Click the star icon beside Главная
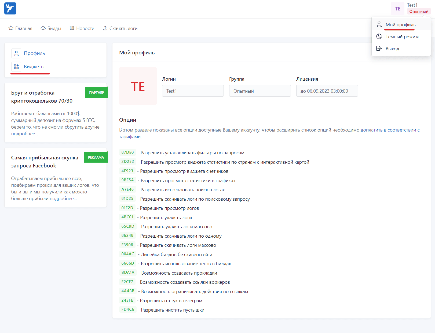 click(x=11, y=28)
